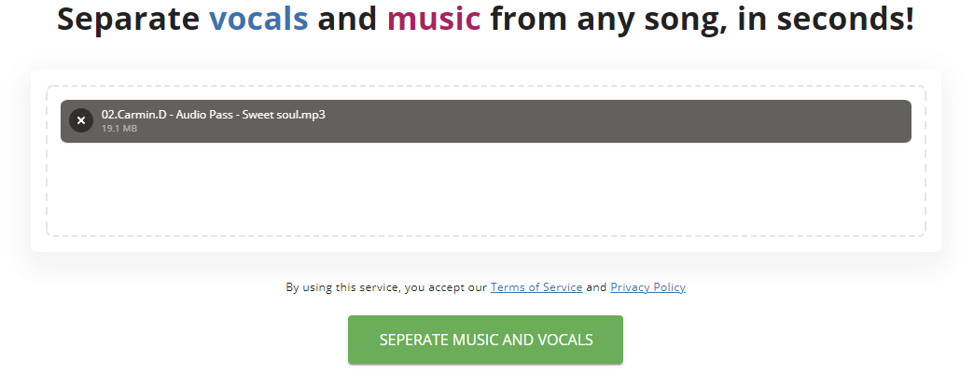Image resolution: width=974 pixels, height=376 pixels.
Task: Remove the uploaded Sweet soul.mp3 file
Action: pos(81,120)
